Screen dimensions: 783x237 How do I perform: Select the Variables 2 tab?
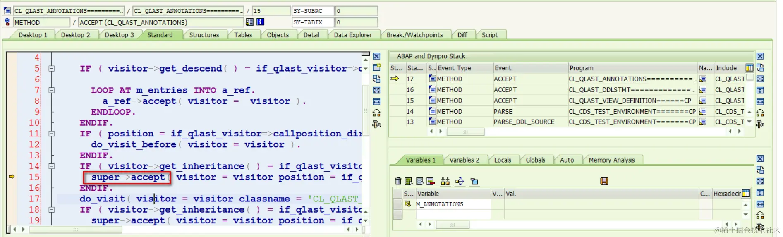tap(464, 160)
